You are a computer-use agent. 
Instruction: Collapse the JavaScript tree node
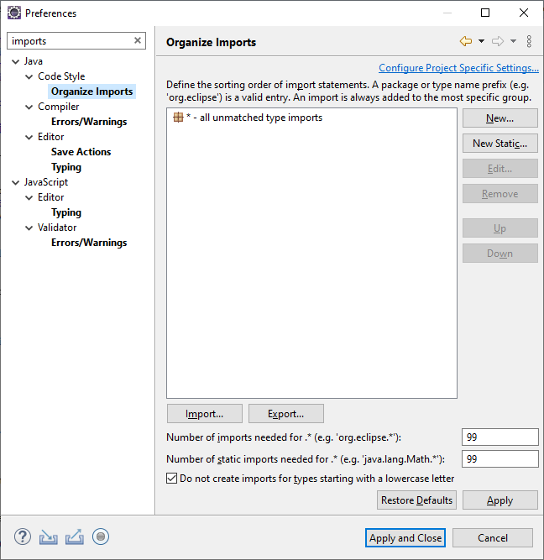click(x=15, y=182)
